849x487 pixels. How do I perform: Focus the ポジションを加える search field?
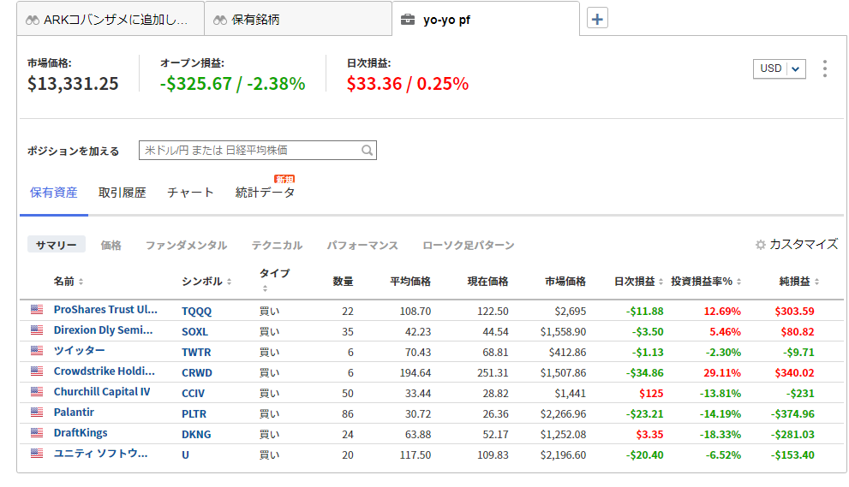tap(258, 151)
